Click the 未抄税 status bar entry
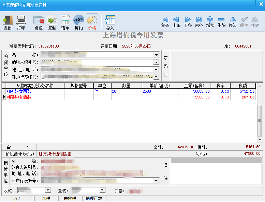 (70, 199)
